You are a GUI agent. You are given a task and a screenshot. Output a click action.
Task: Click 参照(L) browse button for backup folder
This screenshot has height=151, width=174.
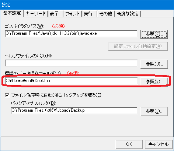[x=154, y=111]
